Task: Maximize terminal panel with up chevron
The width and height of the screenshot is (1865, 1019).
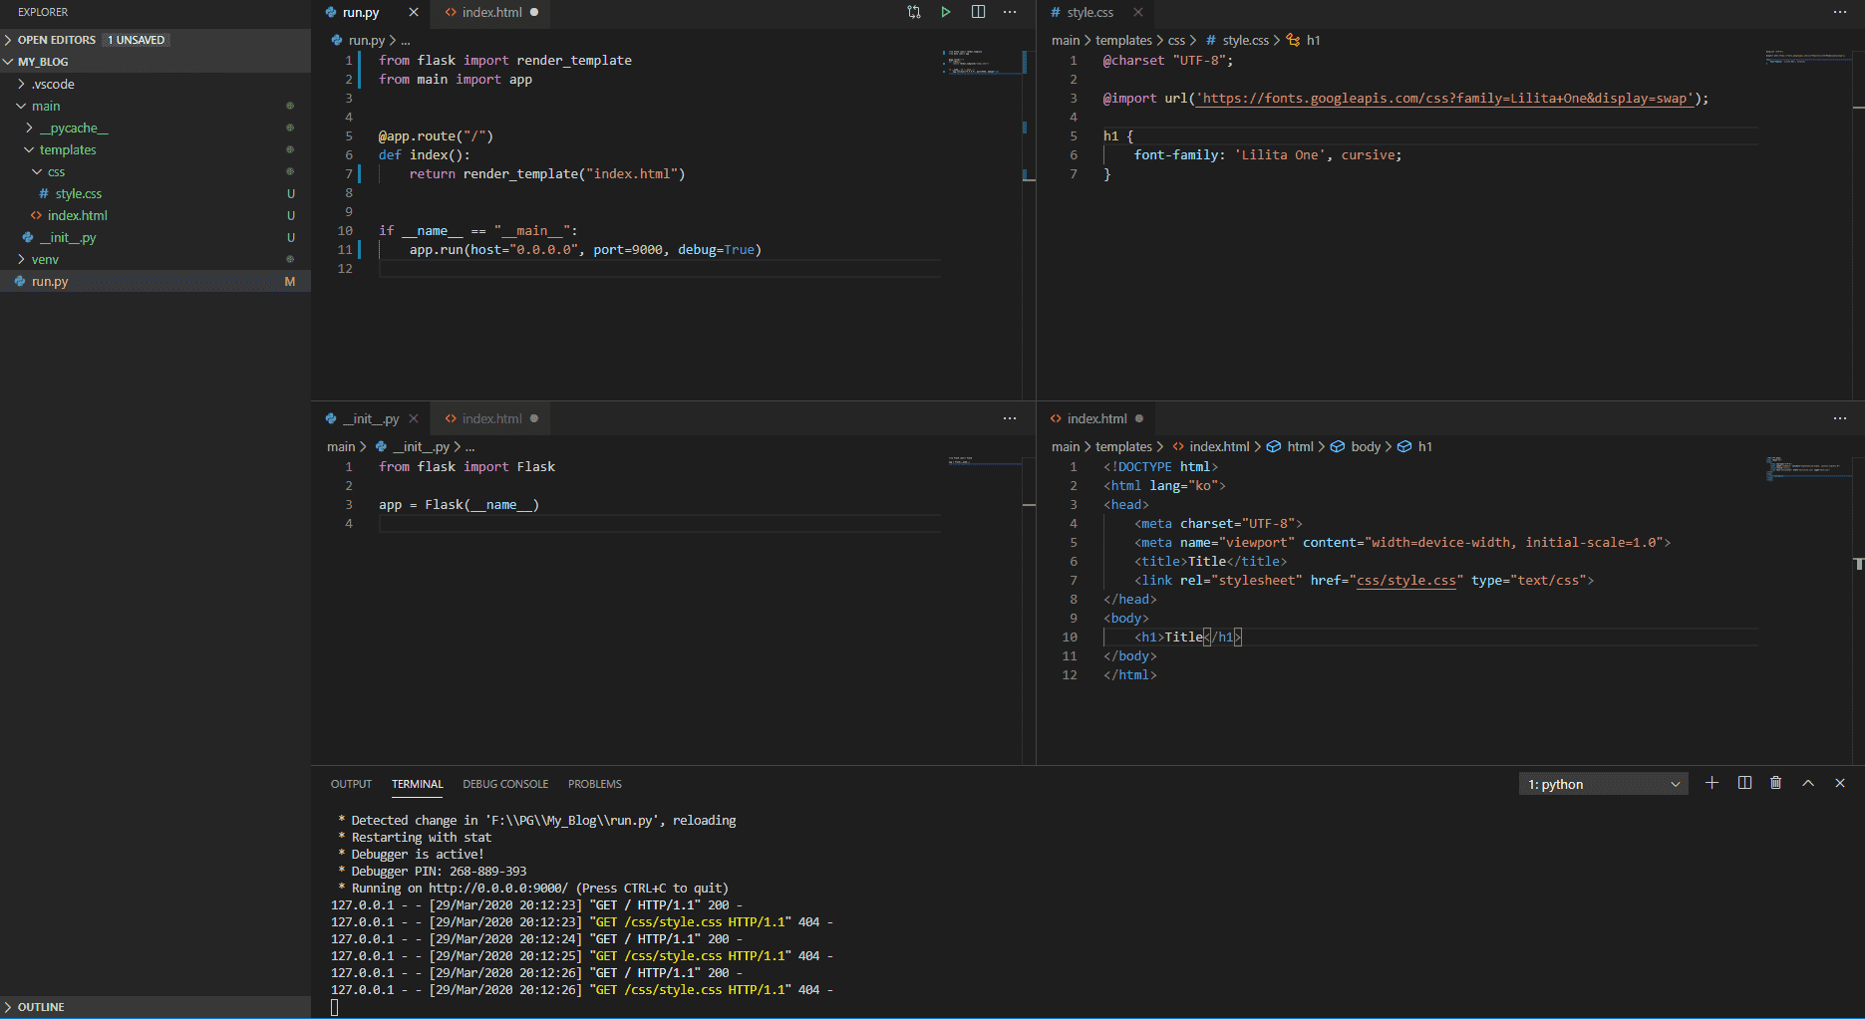Action: coord(1807,783)
